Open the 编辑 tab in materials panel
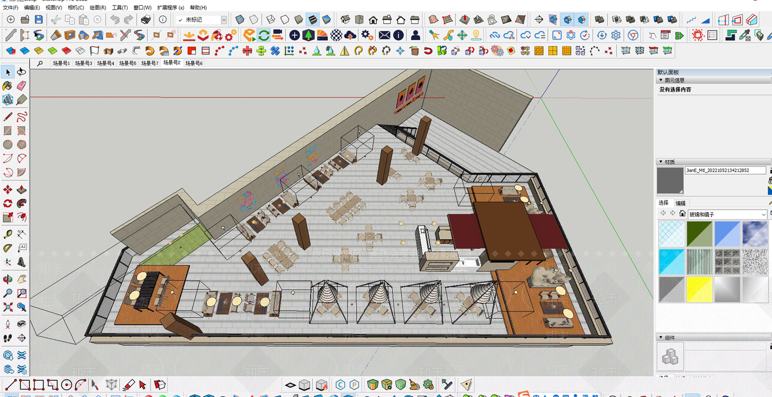This screenshot has width=772, height=397. tap(680, 203)
